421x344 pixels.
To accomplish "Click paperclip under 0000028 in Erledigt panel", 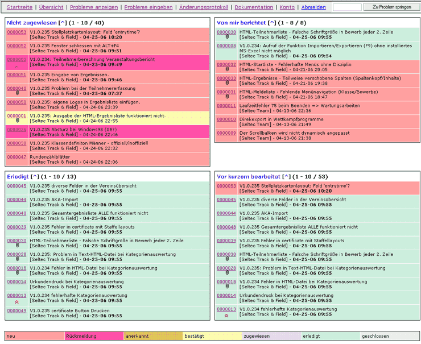I will click(x=17, y=259).
